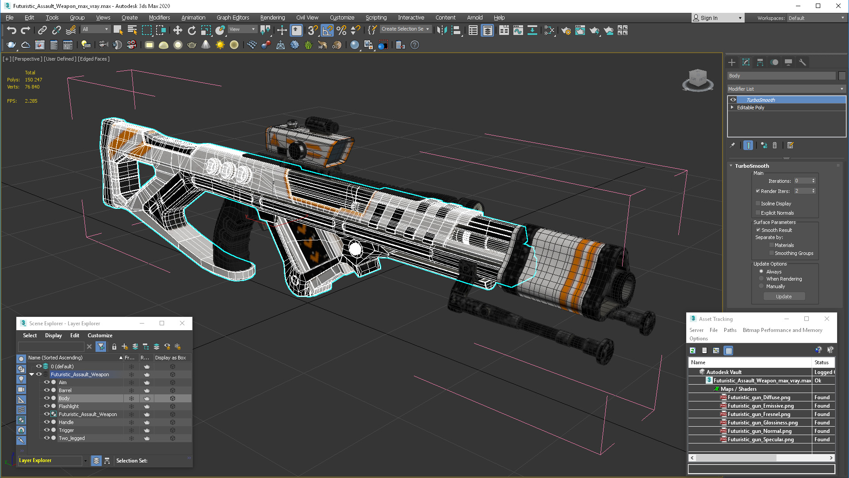Click Remove modifier trash icon
This screenshot has height=478, width=849.
[775, 145]
